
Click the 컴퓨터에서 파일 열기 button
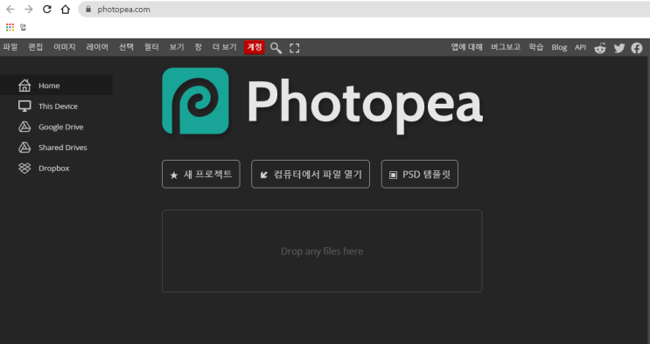(311, 175)
